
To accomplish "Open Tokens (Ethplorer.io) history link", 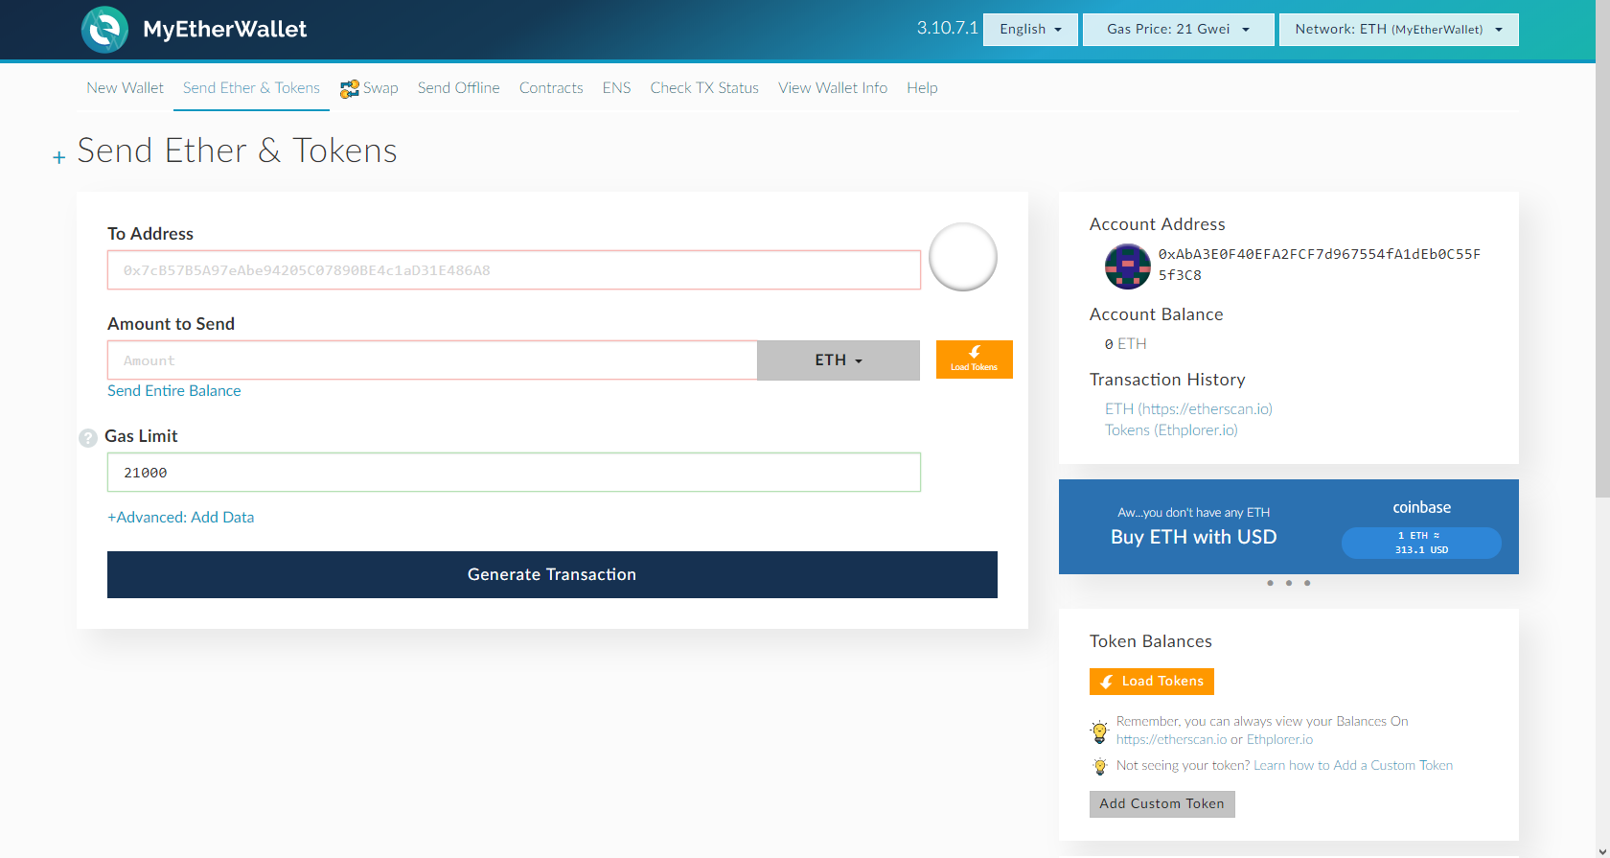I will pyautogui.click(x=1171, y=429).
